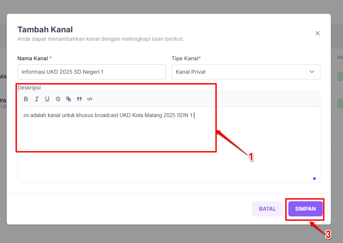Click the SIMPAN button
Viewport: 343px width, 243px height.
tap(306, 209)
